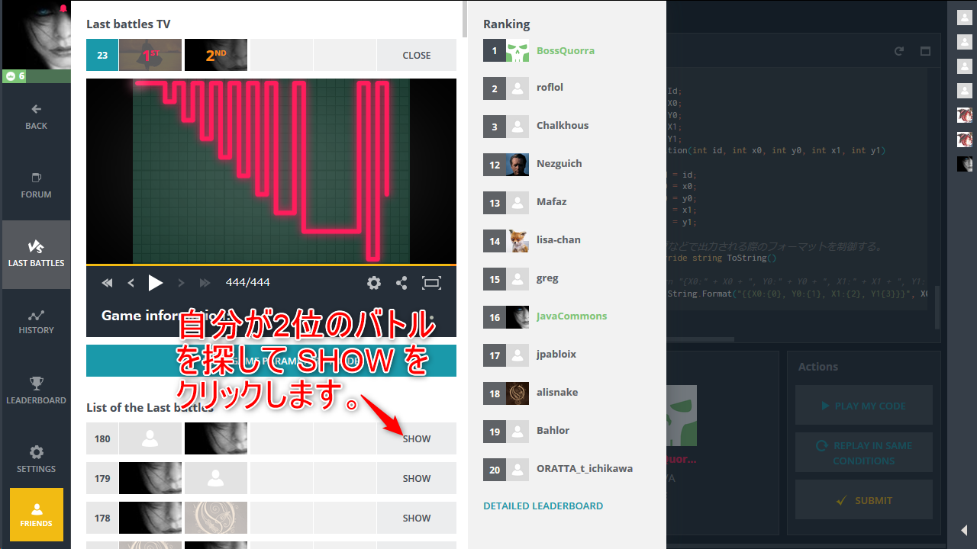Click lisa-chan's fox avatar
Screen dimensions: 977x549
click(x=518, y=241)
